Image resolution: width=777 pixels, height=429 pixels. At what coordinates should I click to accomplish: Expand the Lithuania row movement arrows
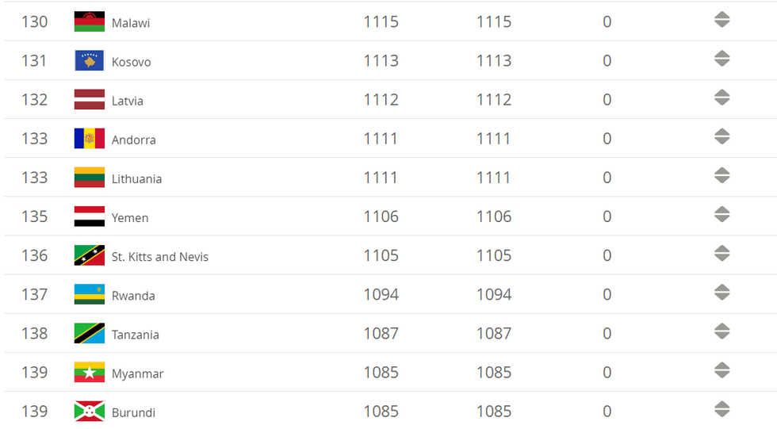click(721, 175)
